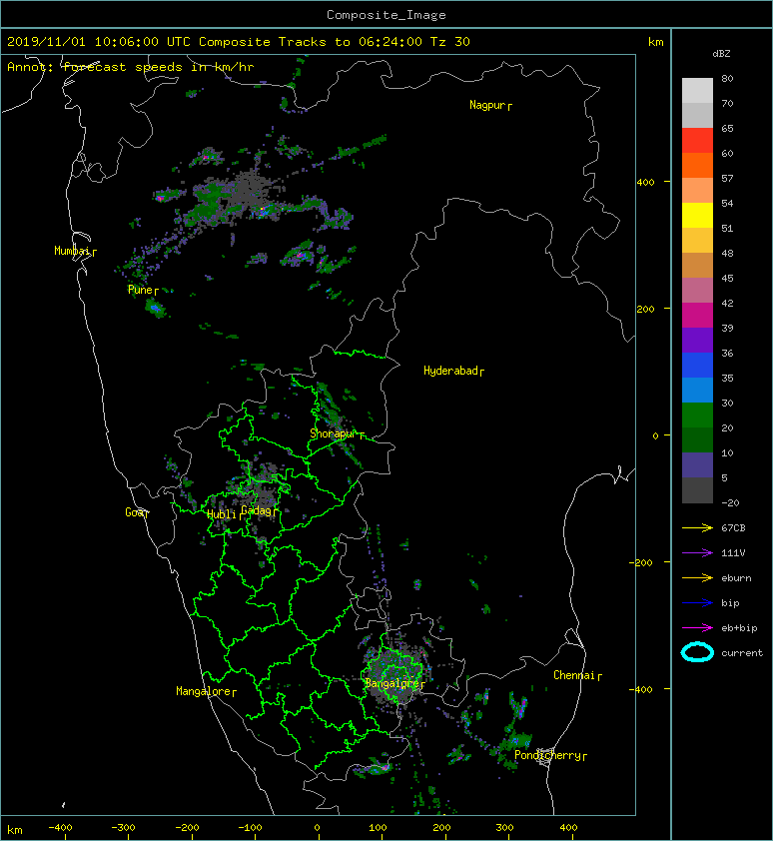Click the orange 60 dBZ color swatch
The image size is (773, 841).
tap(697, 165)
